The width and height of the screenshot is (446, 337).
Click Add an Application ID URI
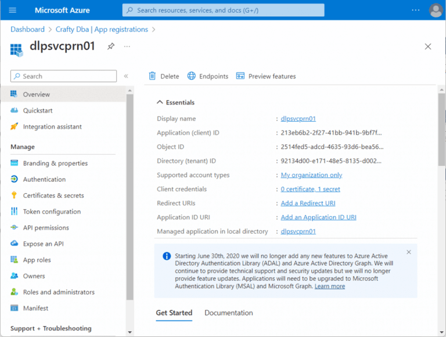(319, 217)
